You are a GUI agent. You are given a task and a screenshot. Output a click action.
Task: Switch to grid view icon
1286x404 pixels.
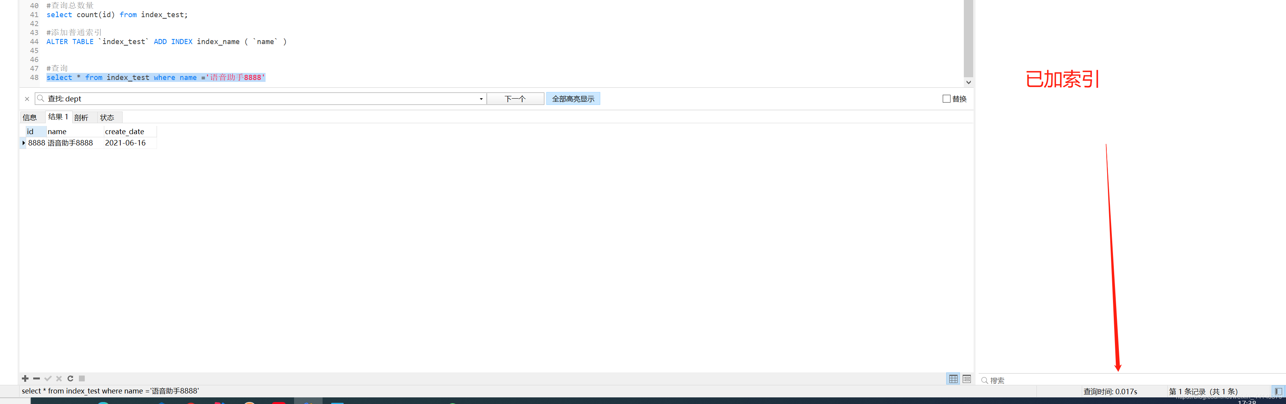click(x=954, y=379)
